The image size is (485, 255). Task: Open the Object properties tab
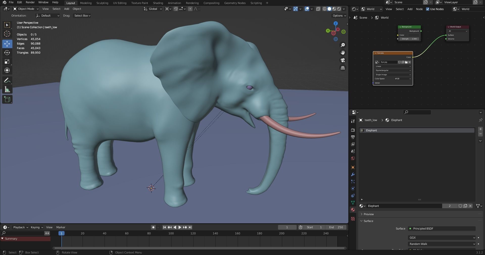pos(353,167)
